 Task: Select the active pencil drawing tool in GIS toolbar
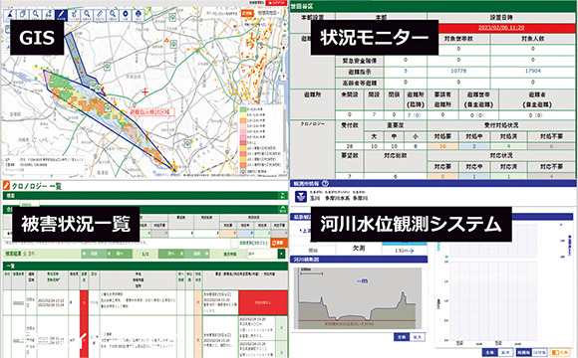pos(61,15)
